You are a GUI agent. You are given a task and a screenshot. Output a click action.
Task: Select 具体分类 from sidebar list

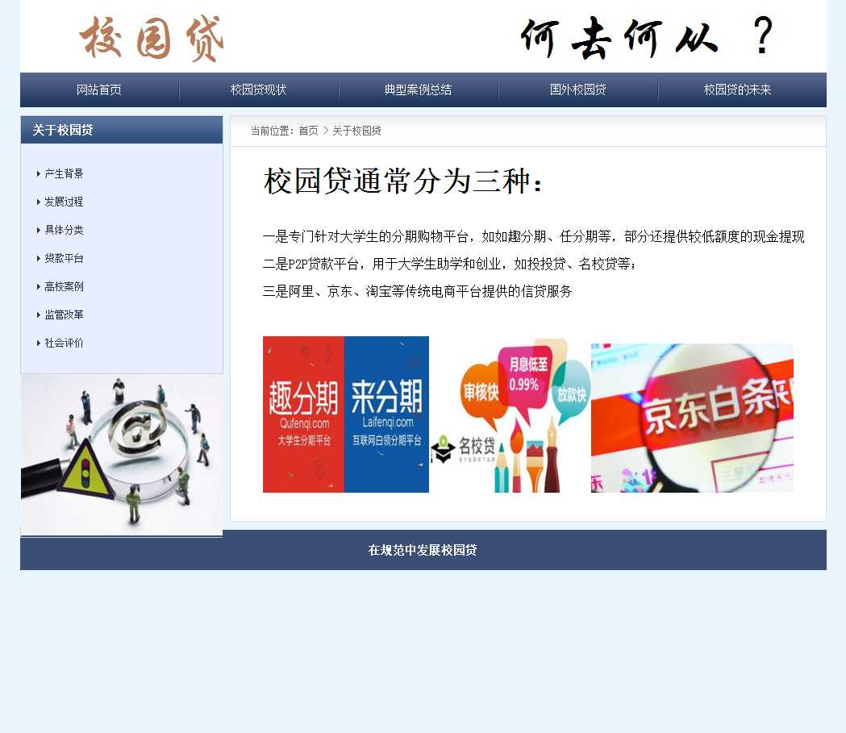[x=64, y=230]
